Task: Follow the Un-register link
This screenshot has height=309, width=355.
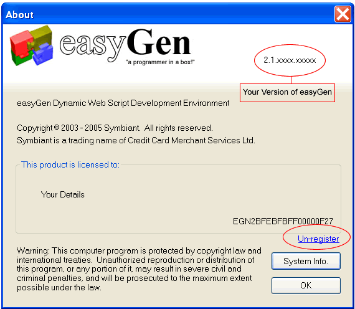Action: tap(318, 239)
